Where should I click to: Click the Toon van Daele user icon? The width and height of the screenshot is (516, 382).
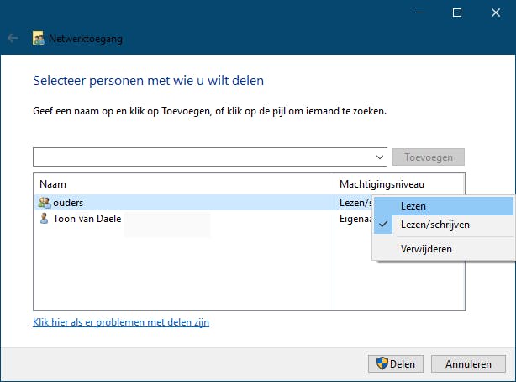click(45, 218)
